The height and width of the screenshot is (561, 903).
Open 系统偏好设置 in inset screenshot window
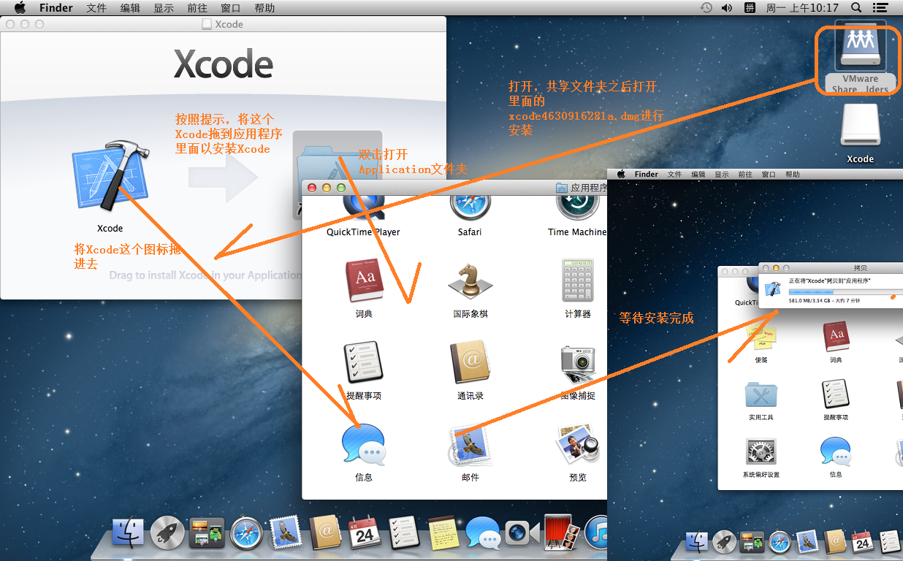click(x=761, y=452)
